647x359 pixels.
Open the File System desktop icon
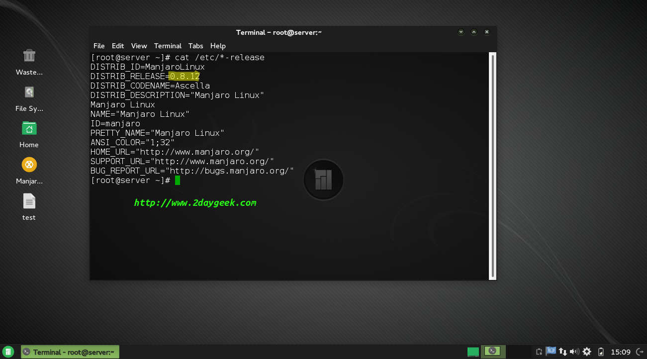[x=29, y=92]
